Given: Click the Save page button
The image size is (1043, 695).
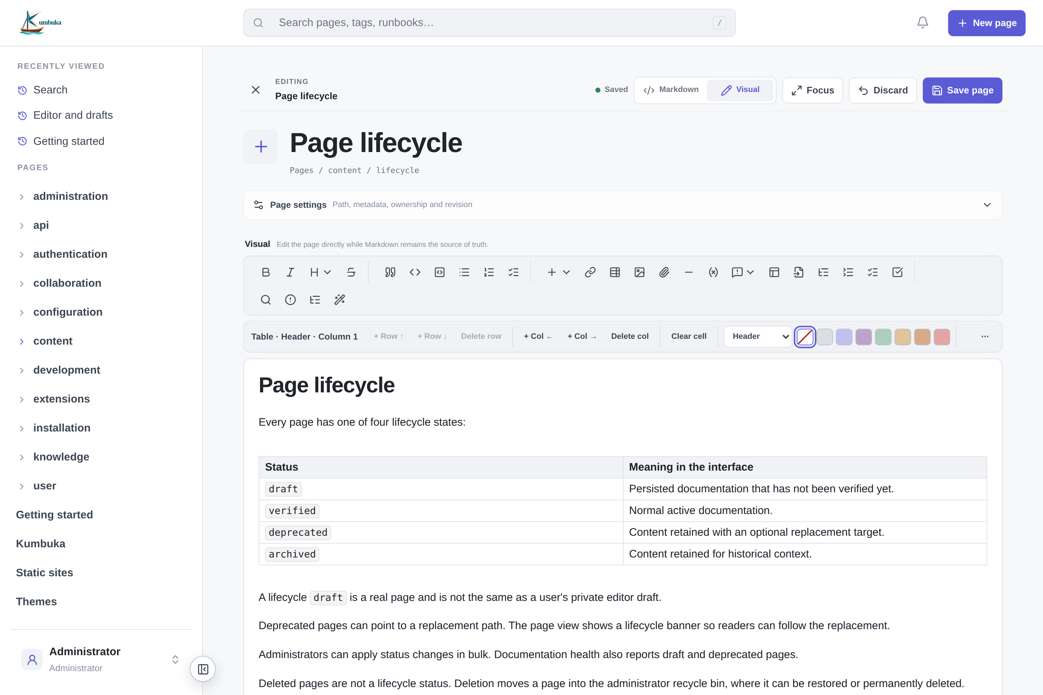Looking at the screenshot, I should point(962,90).
